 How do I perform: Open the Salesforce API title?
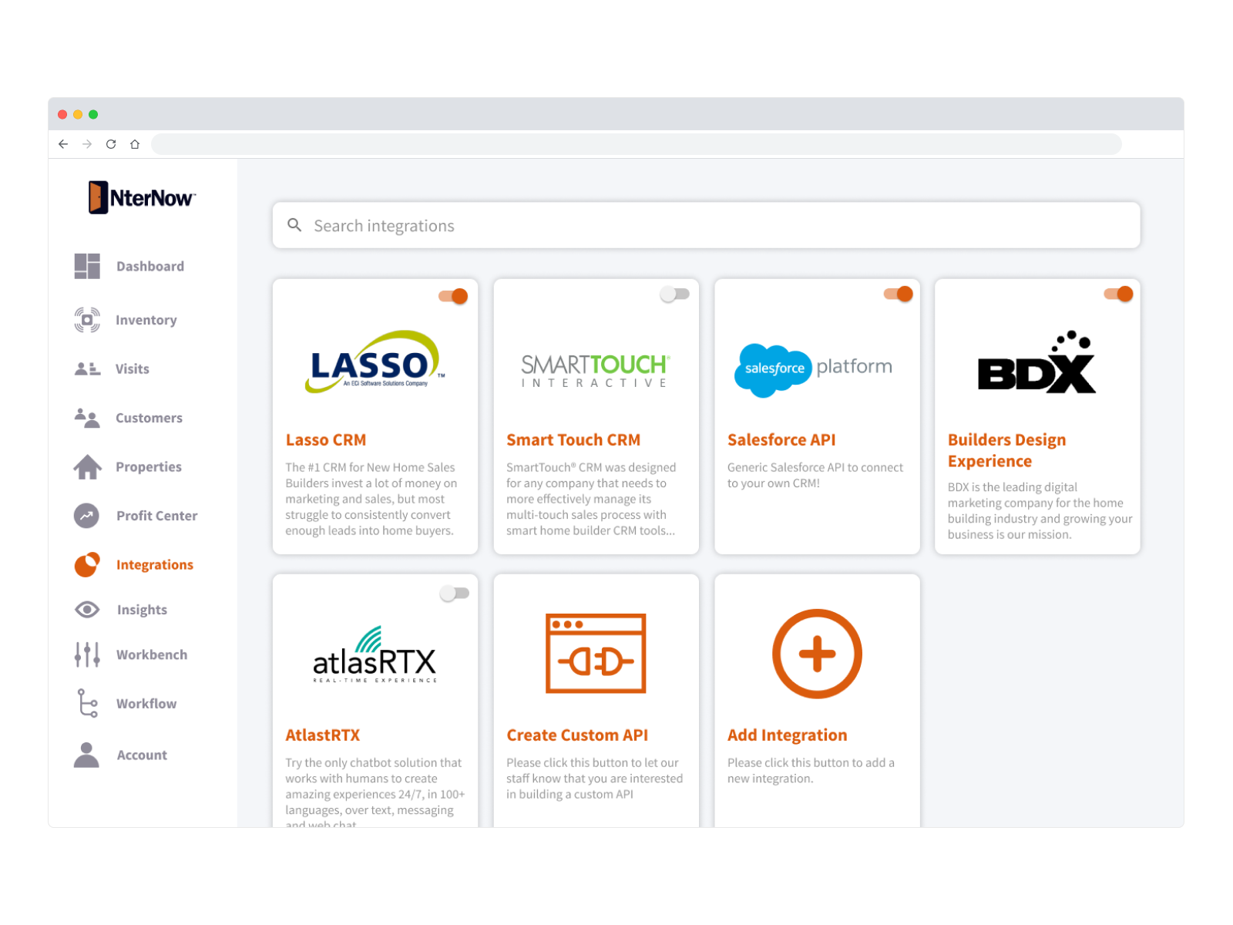click(781, 439)
